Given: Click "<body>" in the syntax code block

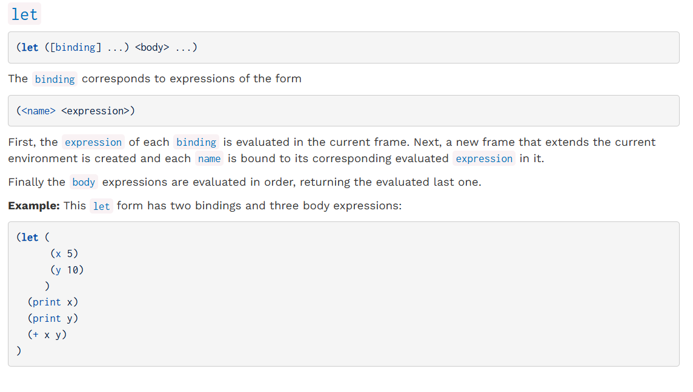Looking at the screenshot, I should click(152, 47).
